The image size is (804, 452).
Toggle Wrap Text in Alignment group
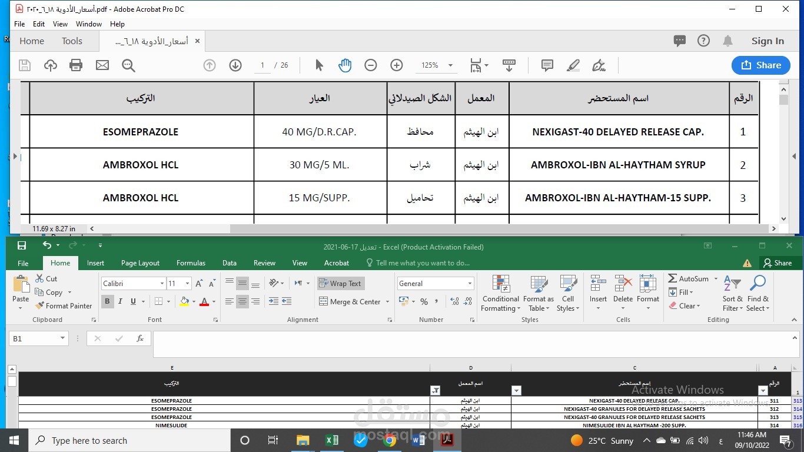[x=341, y=284]
